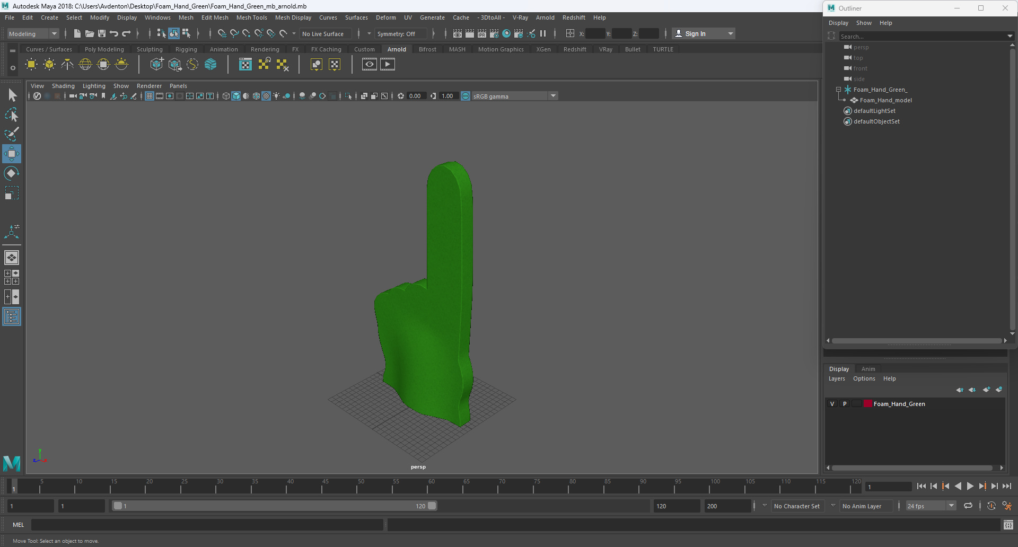Toggle the auto keyframe button
The image size is (1018, 547).
[991, 506]
